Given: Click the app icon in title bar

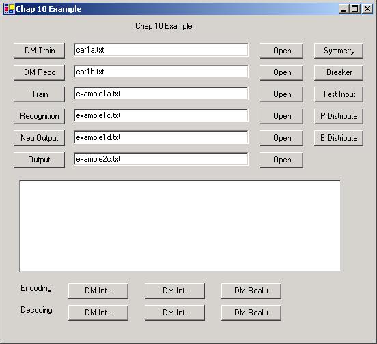Looking at the screenshot, I should pos(9,9).
